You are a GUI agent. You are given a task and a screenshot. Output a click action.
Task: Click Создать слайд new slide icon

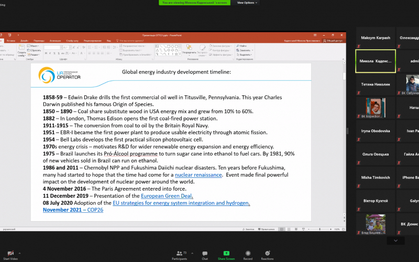click(x=21, y=48)
